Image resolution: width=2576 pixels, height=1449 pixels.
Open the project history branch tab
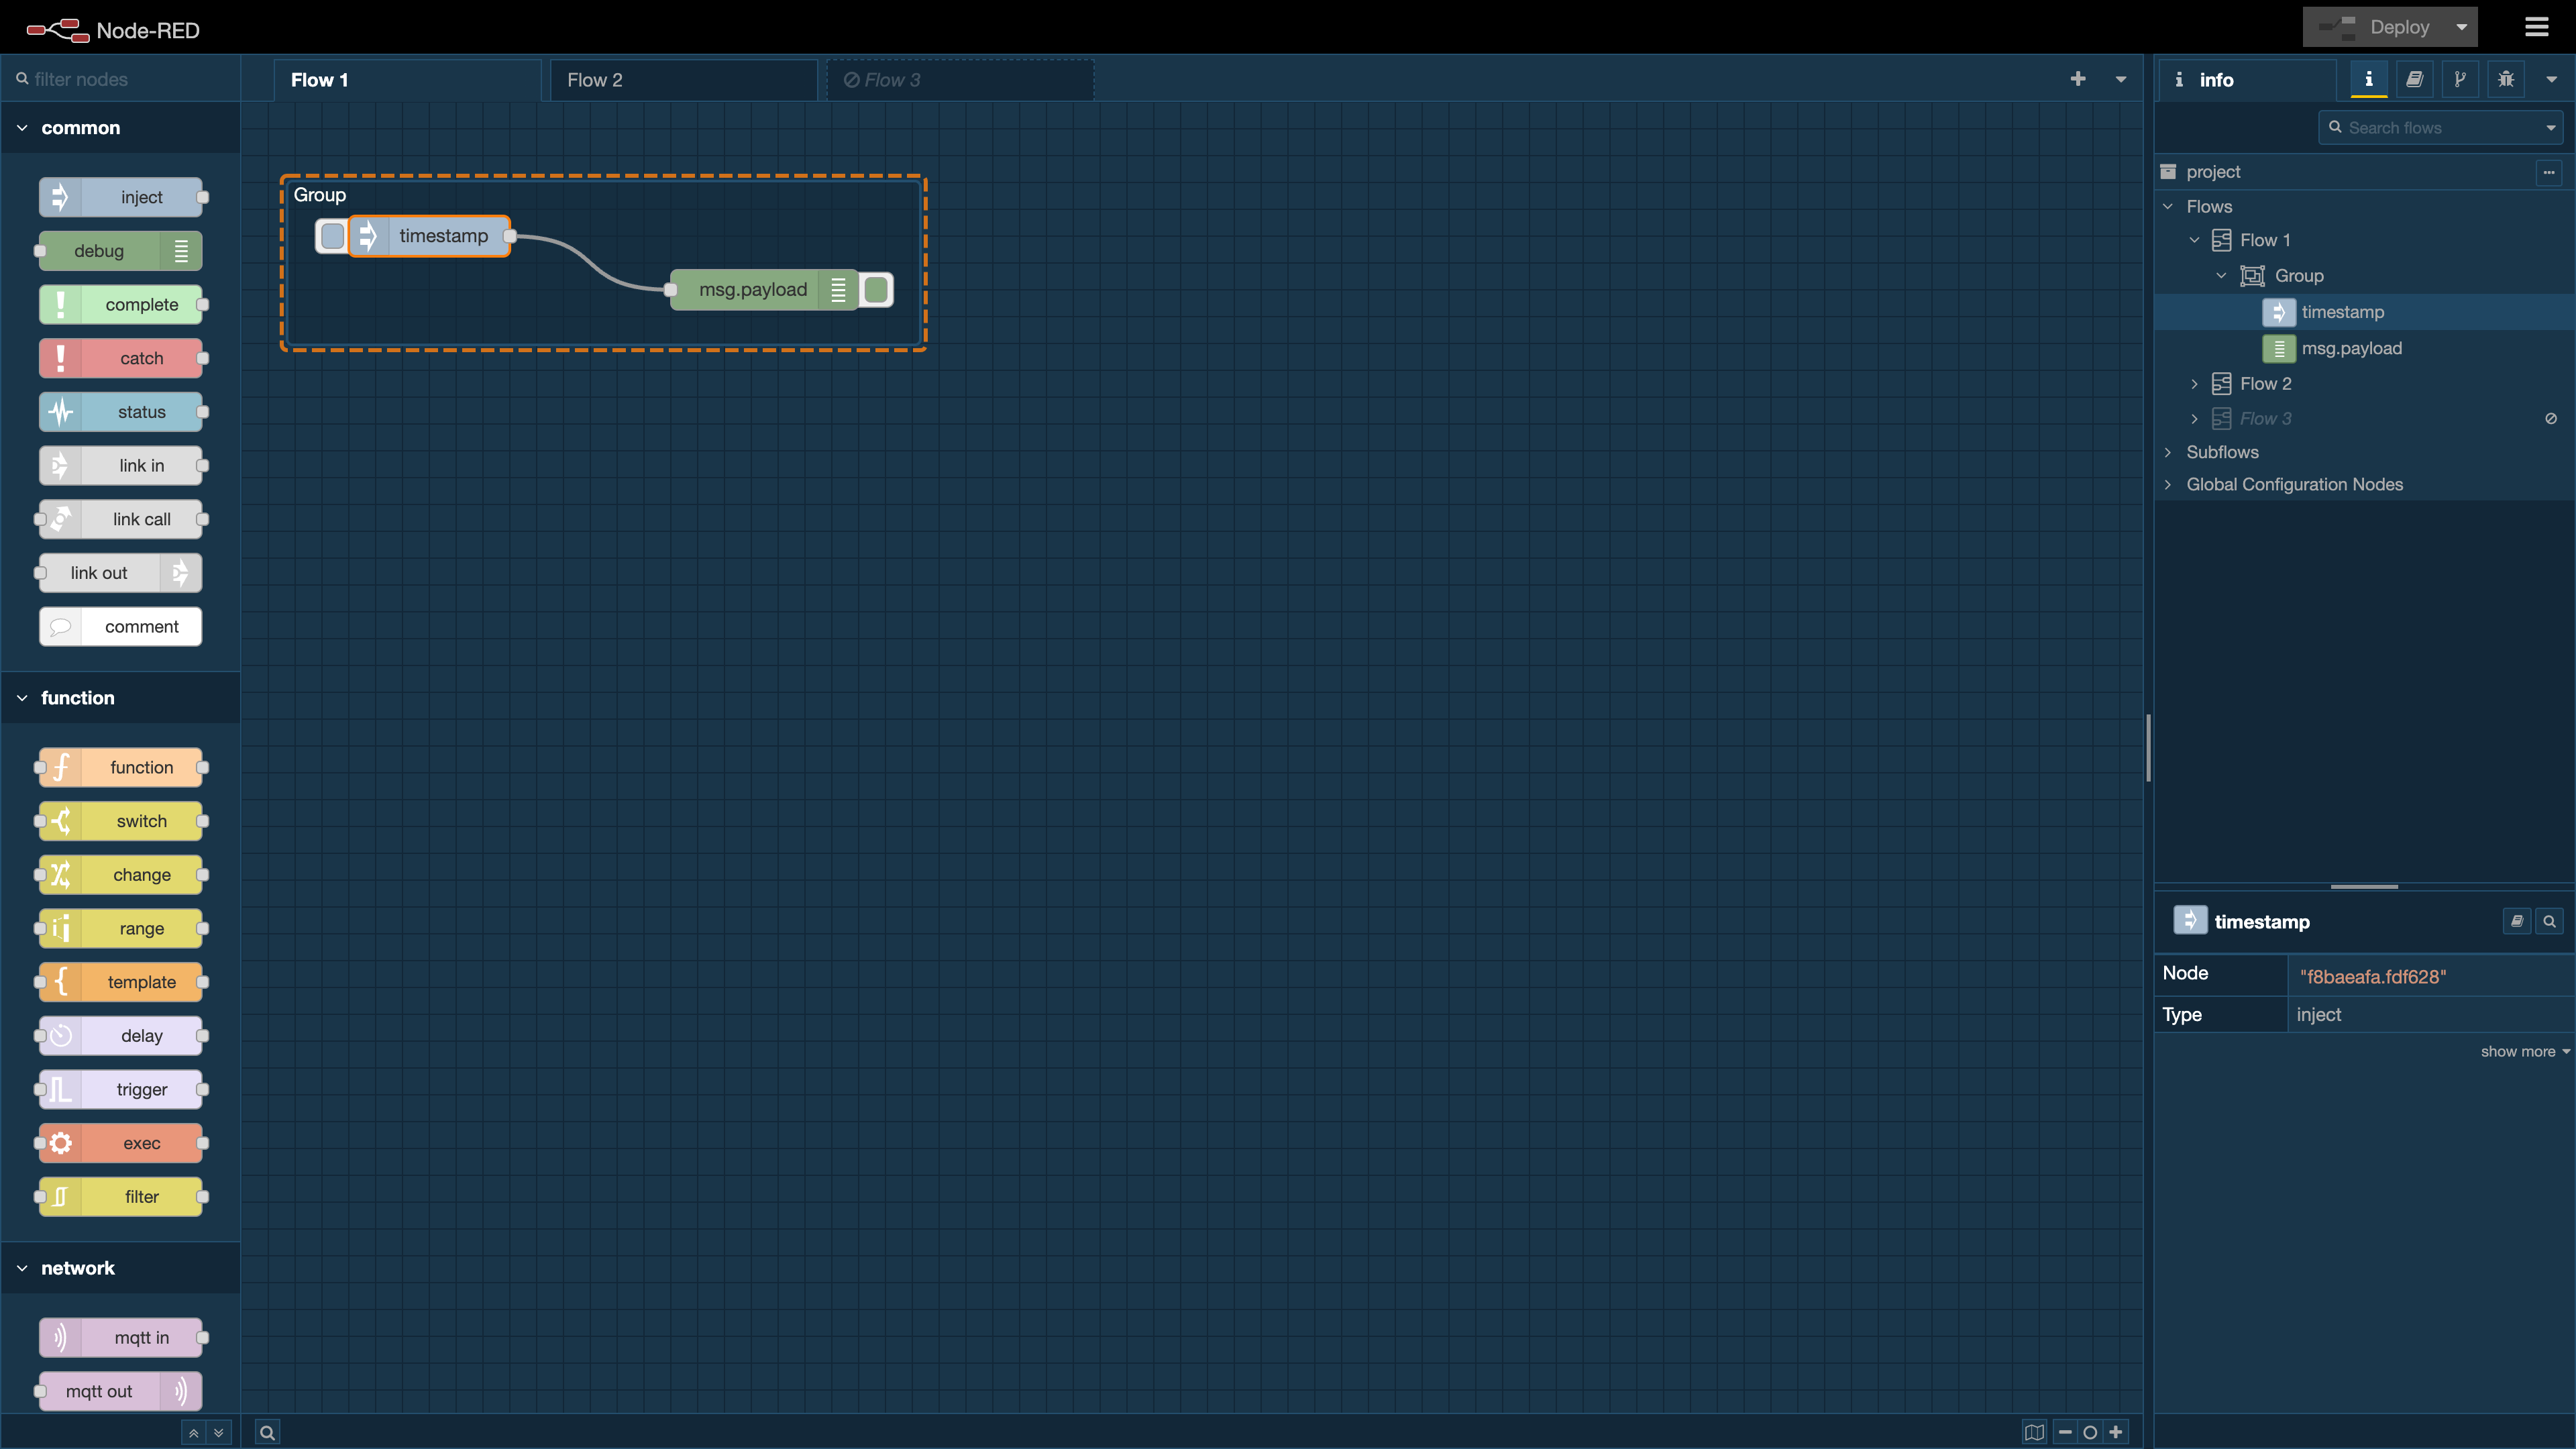2460,79
